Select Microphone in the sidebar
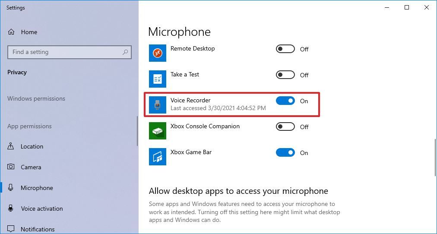Image resolution: width=437 pixels, height=234 pixels. tap(70, 188)
